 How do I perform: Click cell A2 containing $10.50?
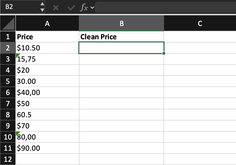(x=47, y=48)
